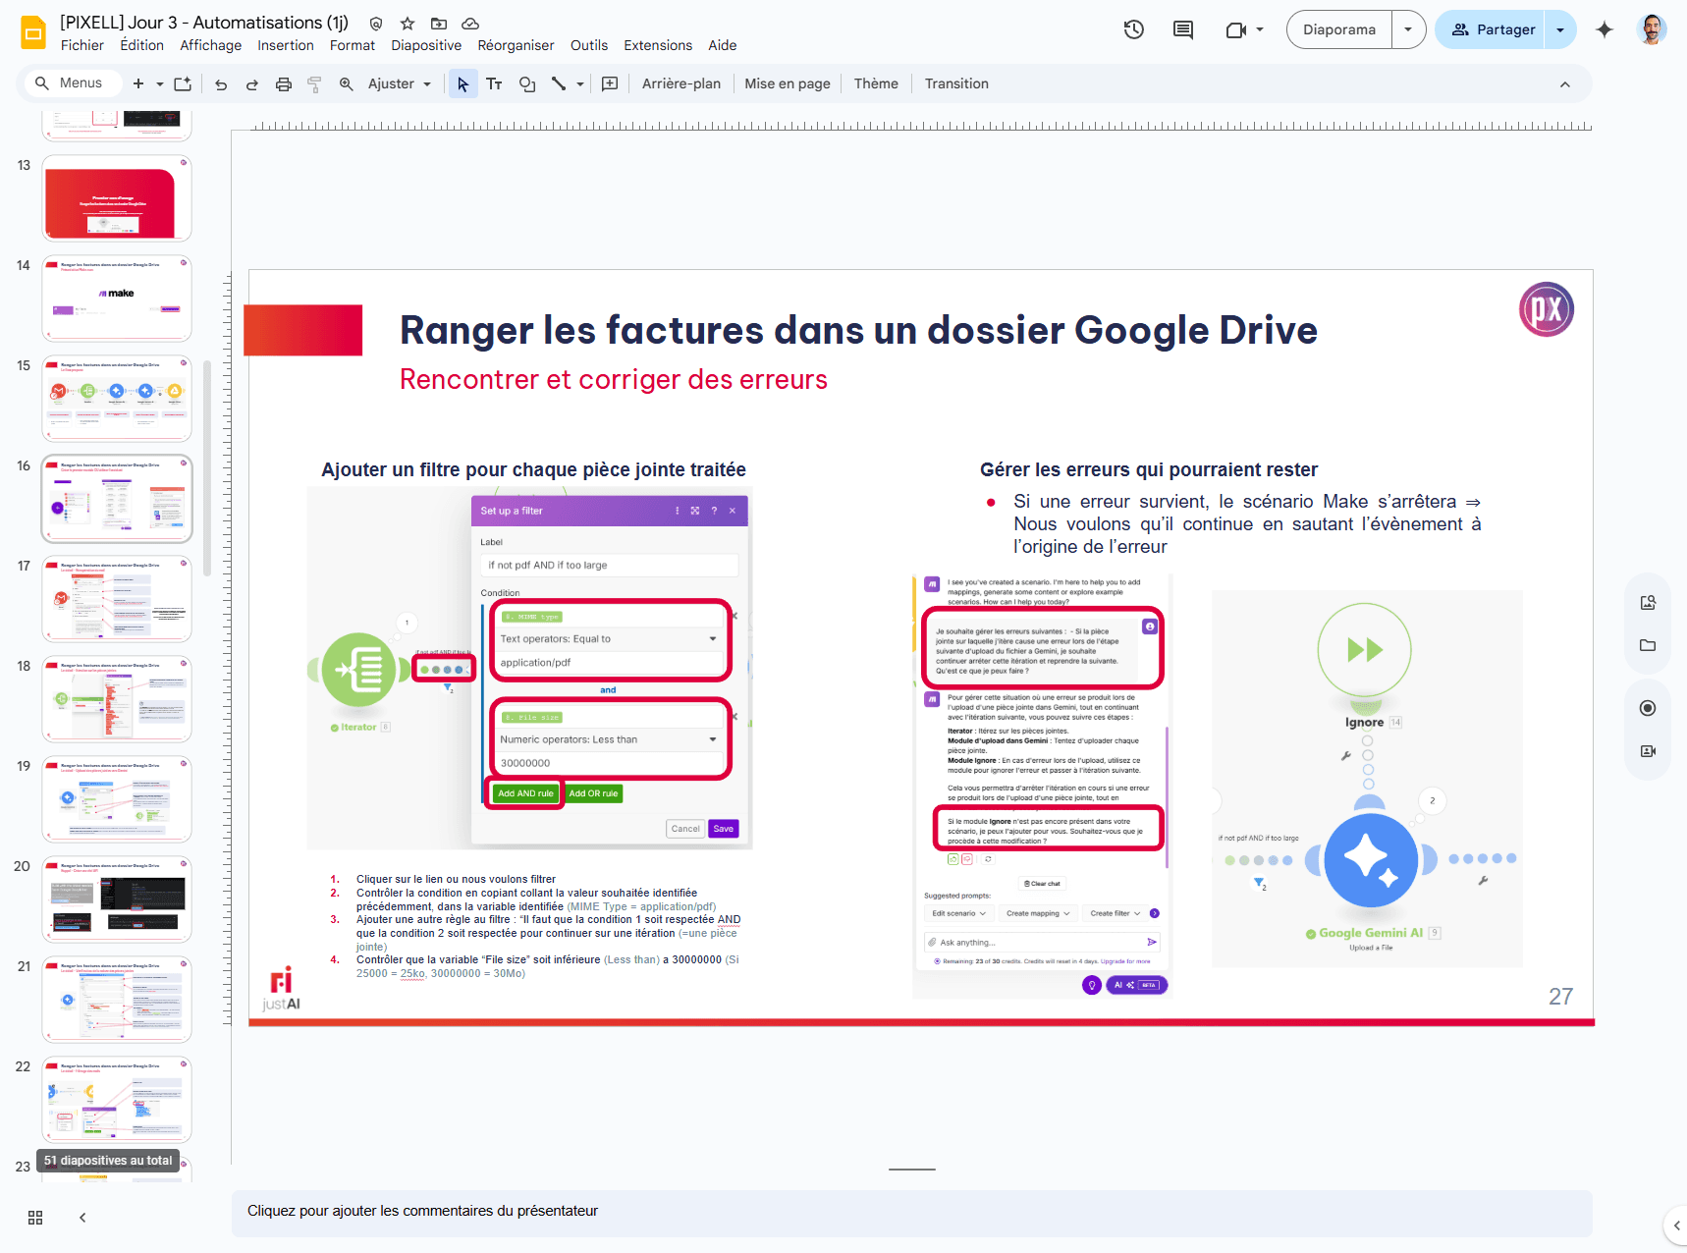Move the presentation to a folder
This screenshot has width=1687, height=1253.
coord(439,24)
